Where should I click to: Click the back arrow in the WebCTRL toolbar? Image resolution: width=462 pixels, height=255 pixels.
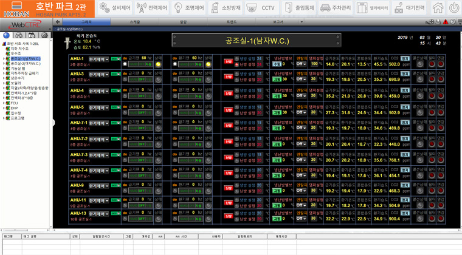[58, 22]
